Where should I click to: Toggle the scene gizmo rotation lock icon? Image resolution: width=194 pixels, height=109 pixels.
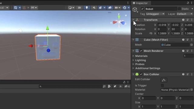[126, 15]
